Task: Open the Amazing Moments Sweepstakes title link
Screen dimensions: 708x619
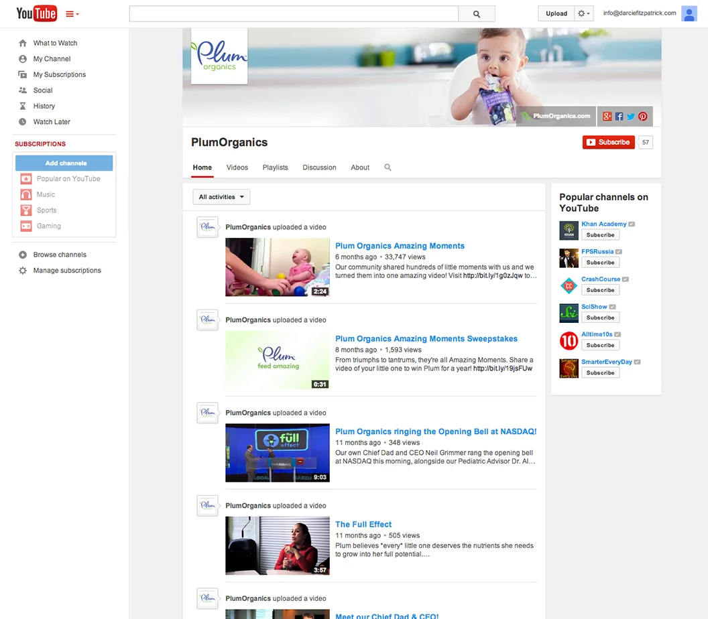Action: pos(426,339)
